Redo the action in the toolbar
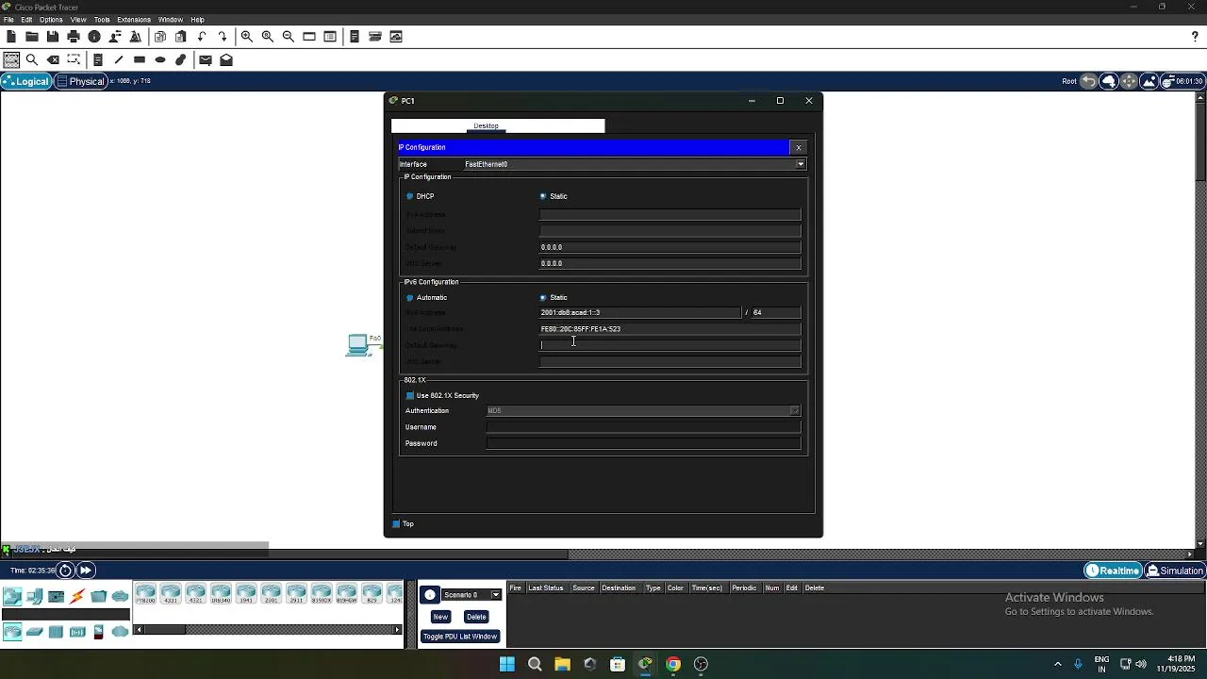 223,37
